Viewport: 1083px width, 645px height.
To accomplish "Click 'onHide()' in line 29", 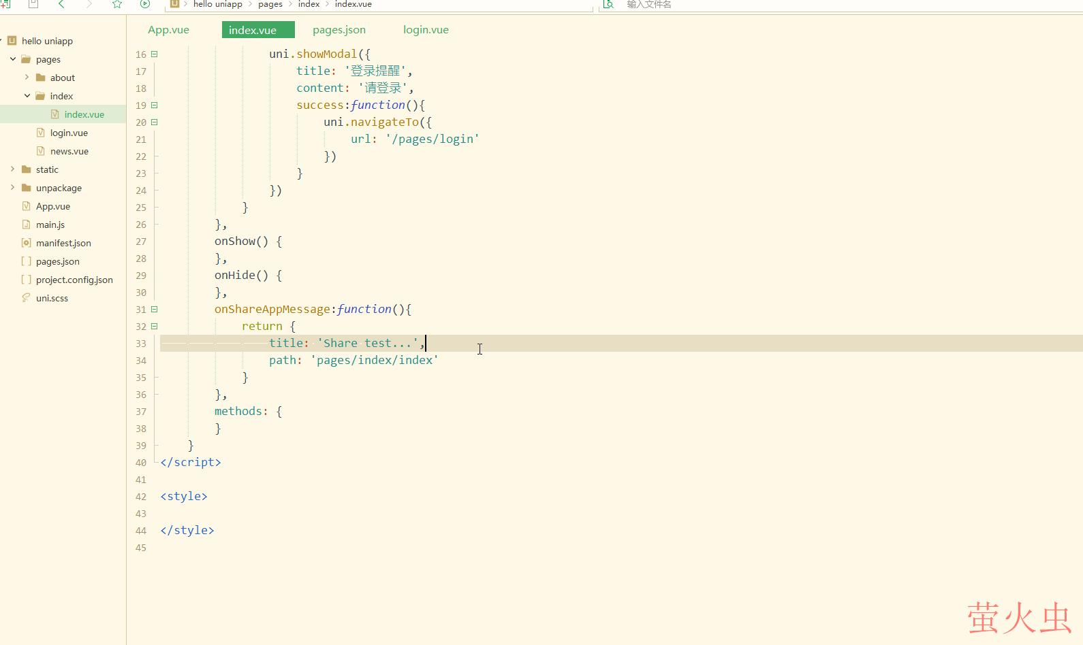I will (242, 276).
